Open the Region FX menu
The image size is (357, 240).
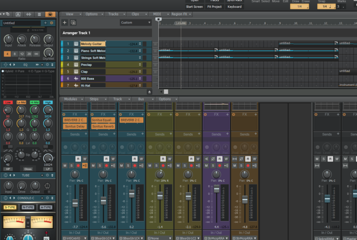pos(181,14)
